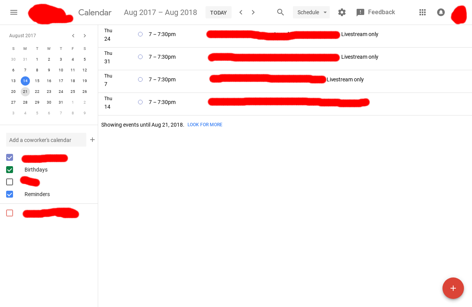472x307 pixels.
Task: Open the Schedule view dropdown
Action: pyautogui.click(x=311, y=12)
